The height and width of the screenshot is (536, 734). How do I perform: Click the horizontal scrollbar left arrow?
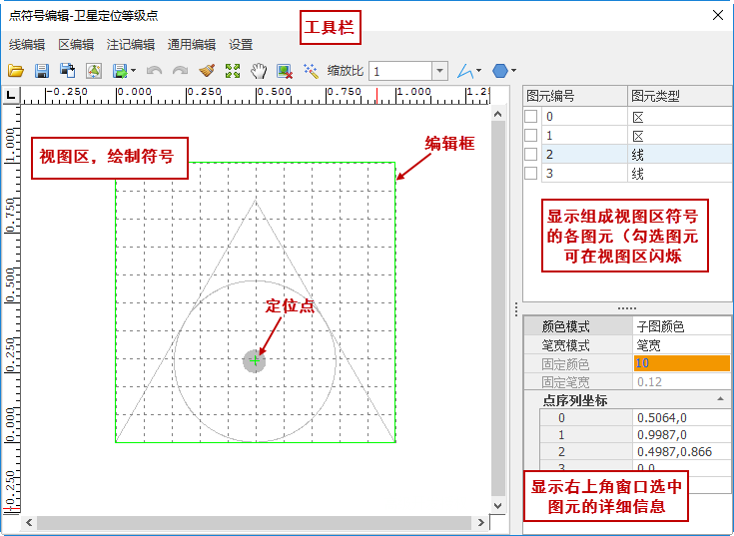click(x=30, y=523)
